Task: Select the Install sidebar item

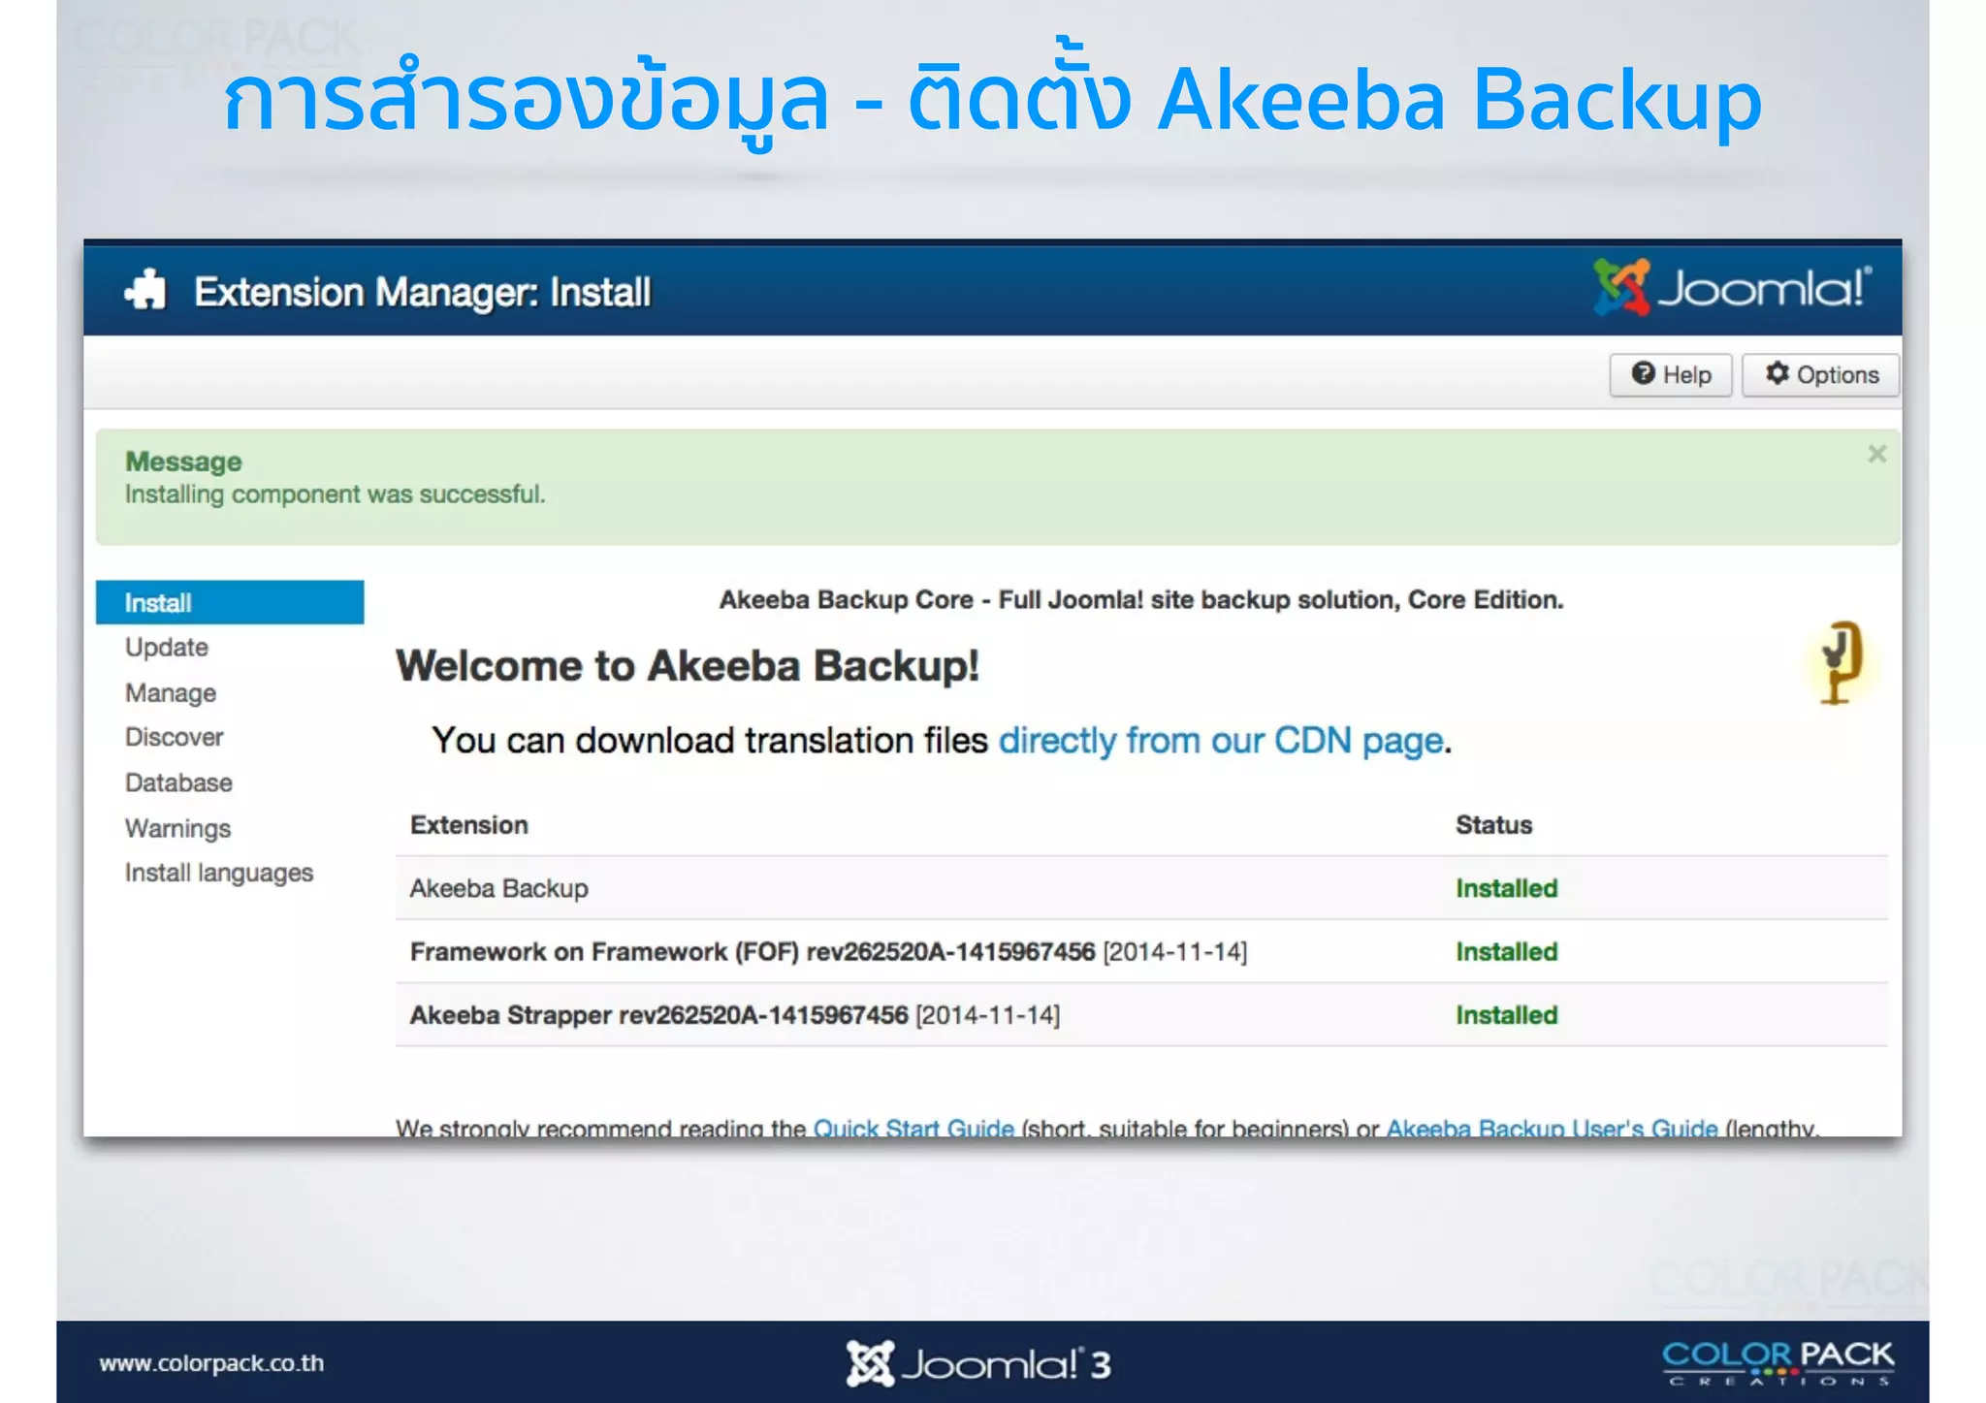Action: click(x=230, y=602)
